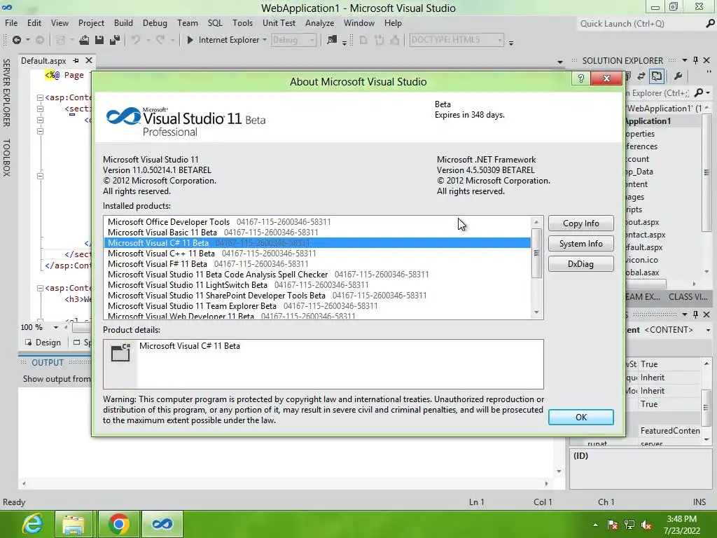Switch to the Class View tab
717x538 pixels.
[688, 297]
